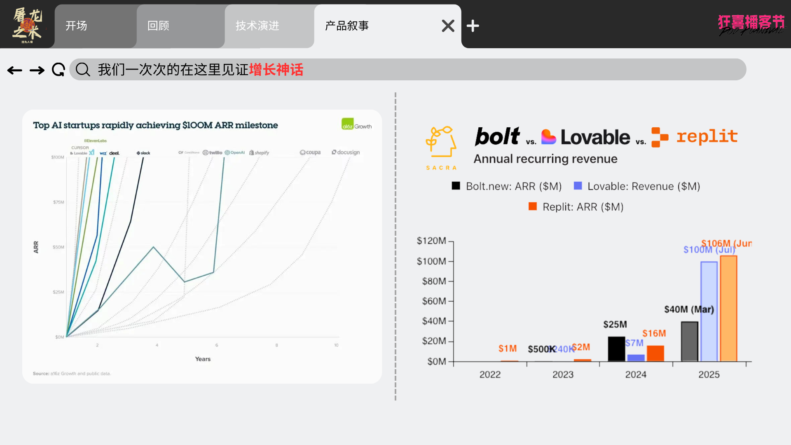Switch to the 开场 tab

77,26
